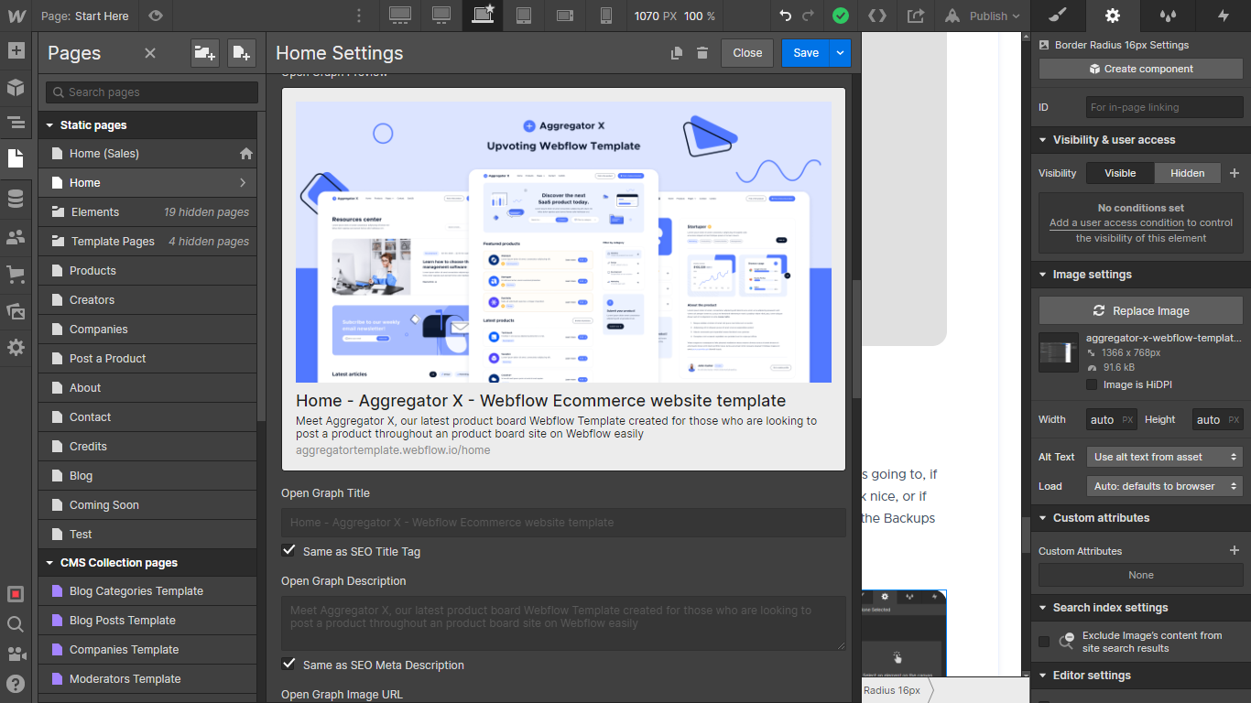1251x703 pixels.
Task: Open the Webflow logo menu
Action: [x=16, y=16]
